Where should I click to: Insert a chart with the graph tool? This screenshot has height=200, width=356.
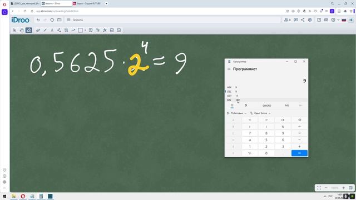[x=112, y=30]
